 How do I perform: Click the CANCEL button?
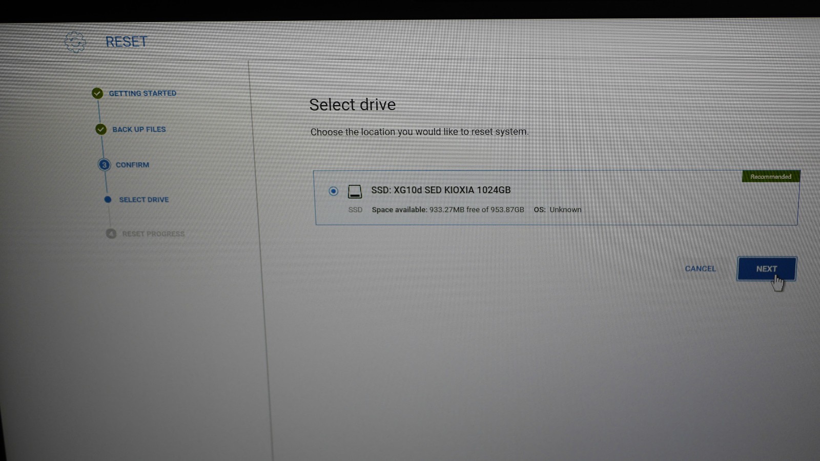(701, 268)
